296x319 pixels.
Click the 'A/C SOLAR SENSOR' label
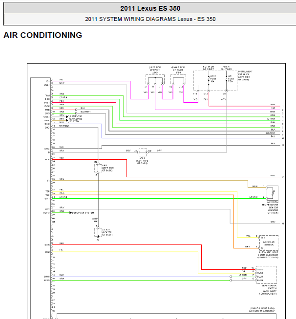269,244
